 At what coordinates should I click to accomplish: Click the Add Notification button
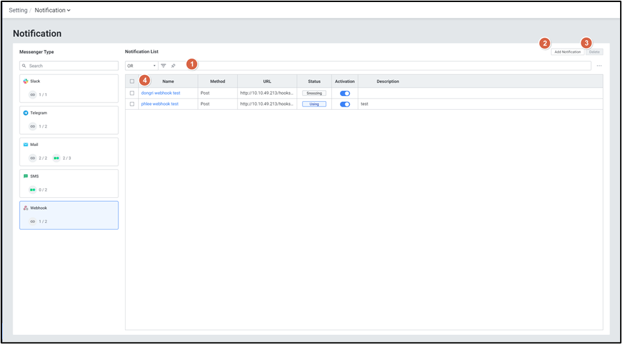click(567, 51)
